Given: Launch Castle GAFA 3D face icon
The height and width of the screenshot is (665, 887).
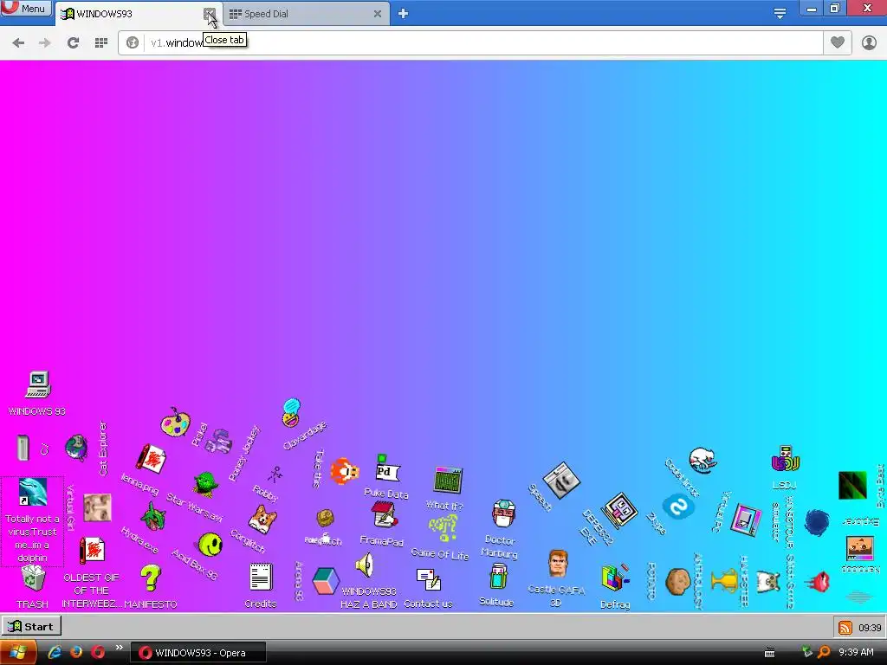Looking at the screenshot, I should (x=557, y=563).
